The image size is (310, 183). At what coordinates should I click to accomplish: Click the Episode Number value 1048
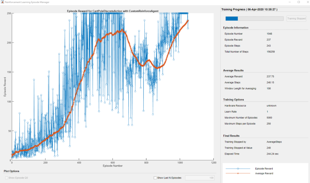click(269, 34)
